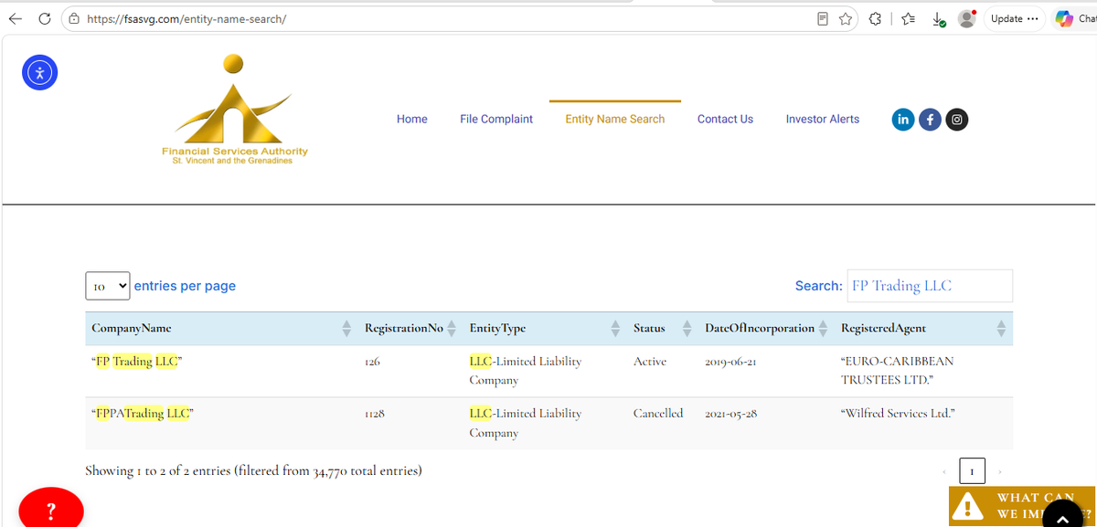Image resolution: width=1097 pixels, height=527 pixels.
Task: Jump back to top with chevron button
Action: pos(1061,518)
